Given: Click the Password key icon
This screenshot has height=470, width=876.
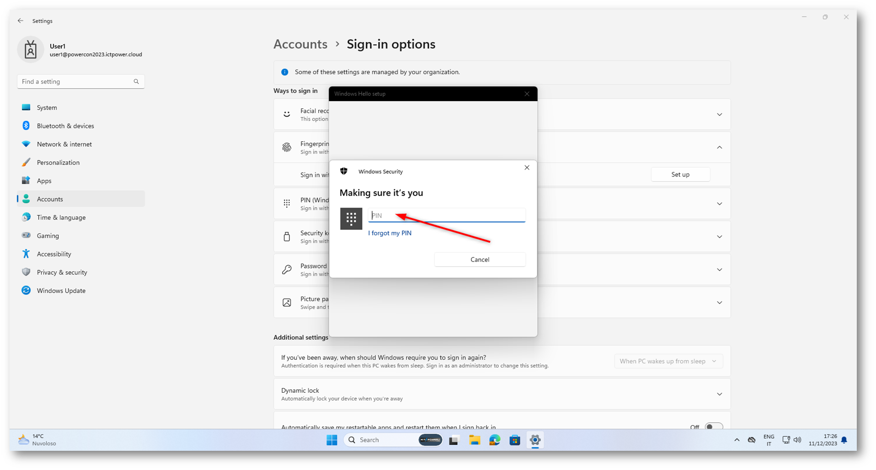Looking at the screenshot, I should (x=287, y=269).
